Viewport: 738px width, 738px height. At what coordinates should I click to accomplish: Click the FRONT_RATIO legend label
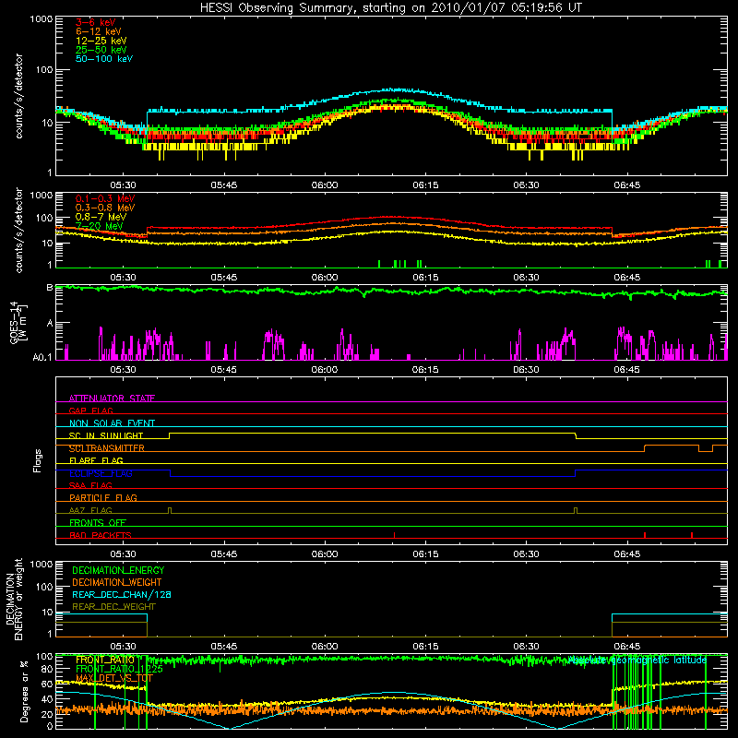coord(105,660)
